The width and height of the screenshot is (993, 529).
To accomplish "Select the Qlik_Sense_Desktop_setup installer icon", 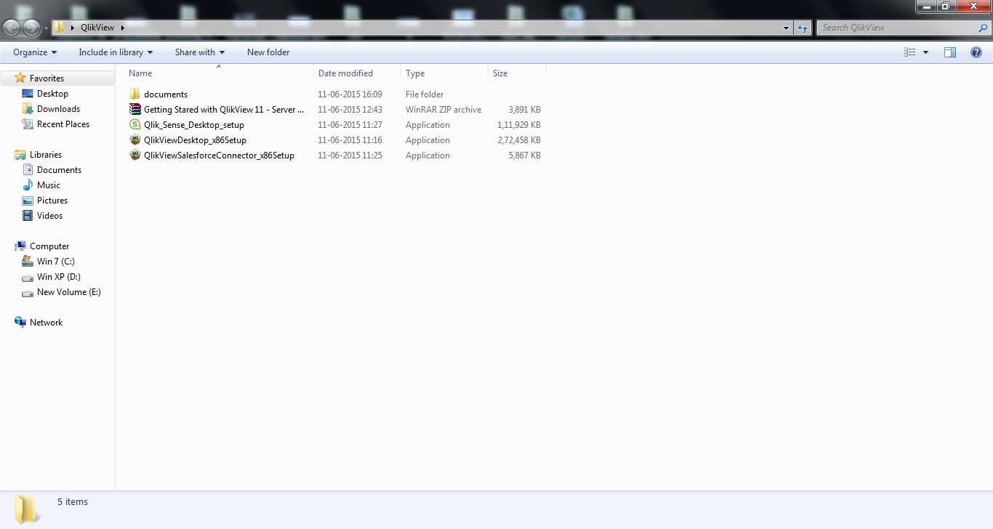I will coord(134,125).
